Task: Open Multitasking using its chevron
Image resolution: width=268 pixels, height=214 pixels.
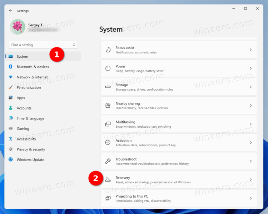Action: pyautogui.click(x=251, y=124)
